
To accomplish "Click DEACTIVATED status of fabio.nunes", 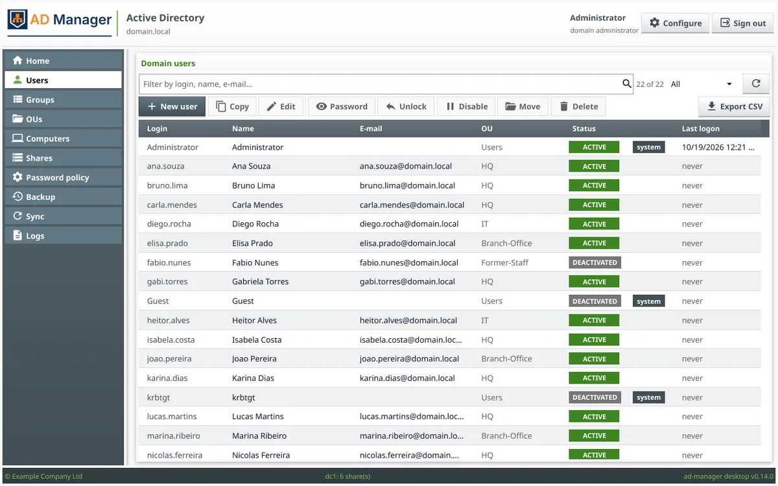I will (x=595, y=262).
